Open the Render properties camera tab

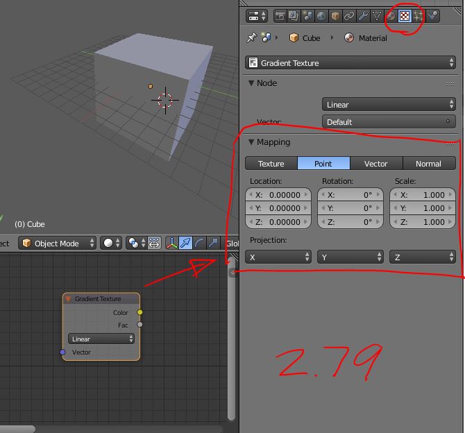(x=280, y=16)
